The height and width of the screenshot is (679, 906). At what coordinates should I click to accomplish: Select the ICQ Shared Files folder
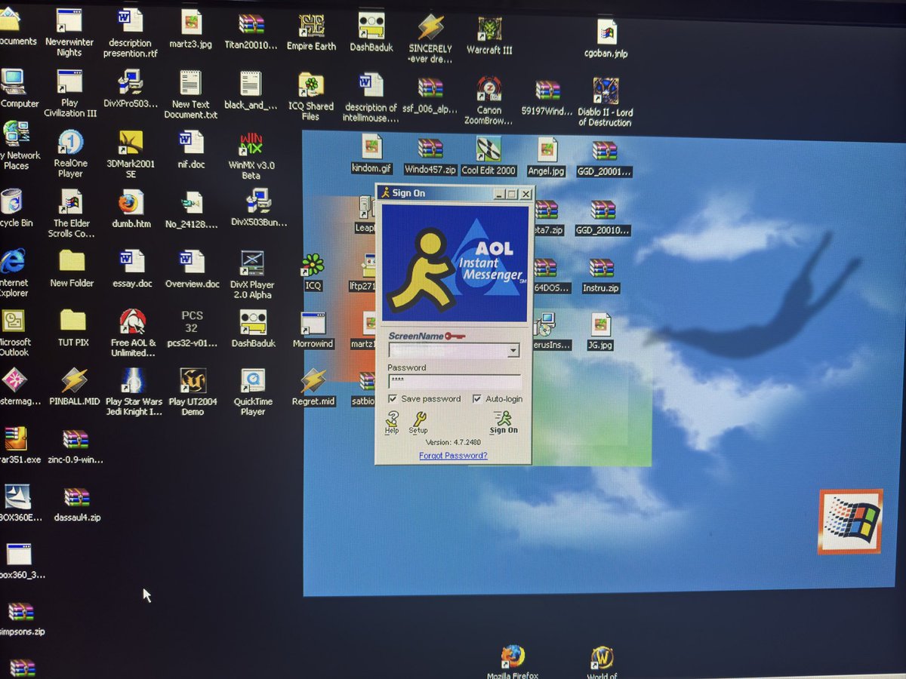point(311,86)
